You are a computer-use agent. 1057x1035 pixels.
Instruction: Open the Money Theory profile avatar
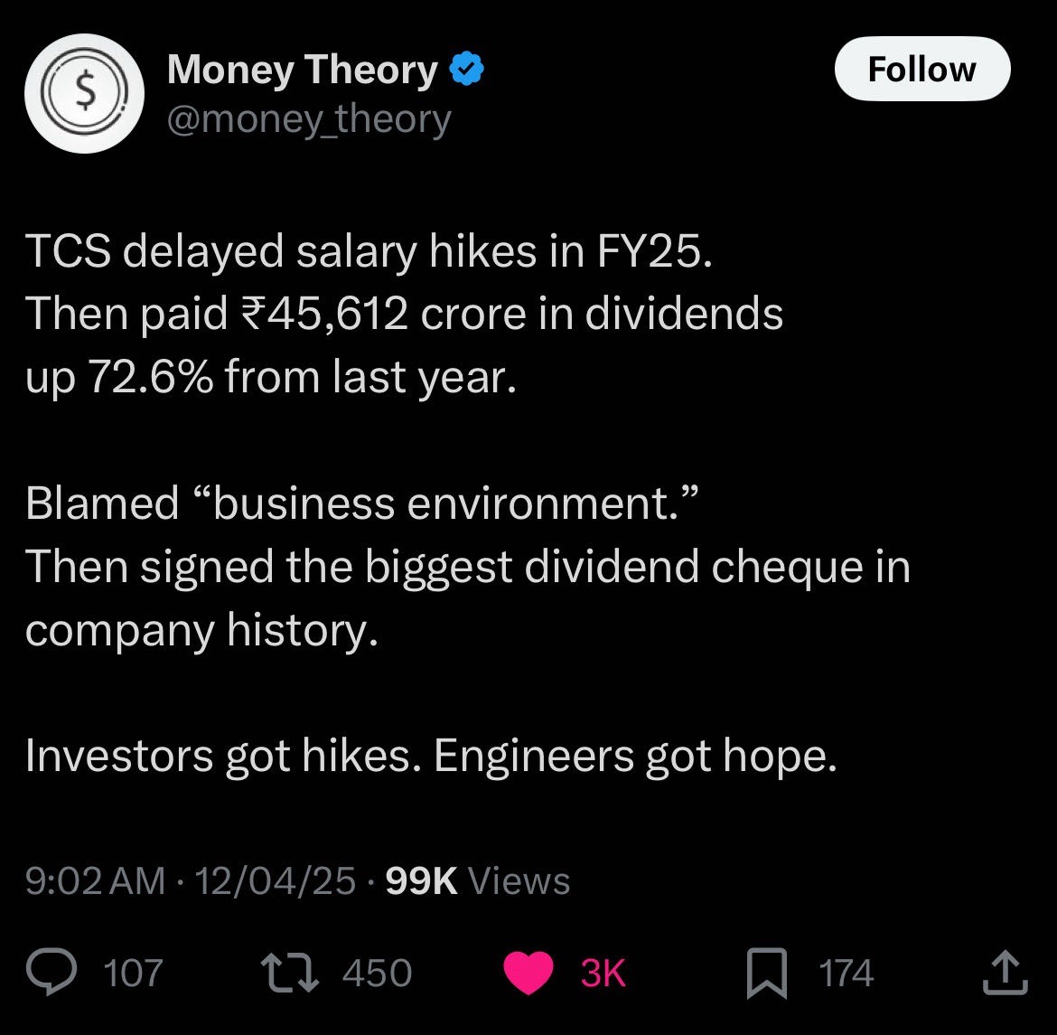click(x=84, y=93)
